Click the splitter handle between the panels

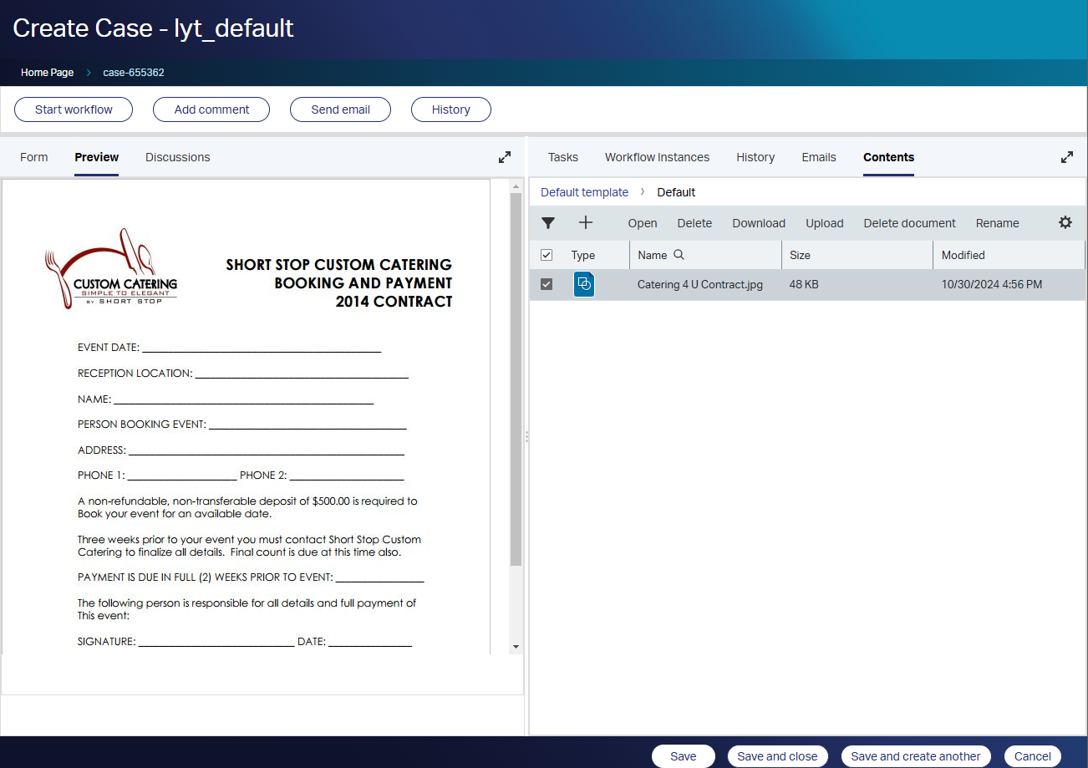pyautogui.click(x=526, y=436)
